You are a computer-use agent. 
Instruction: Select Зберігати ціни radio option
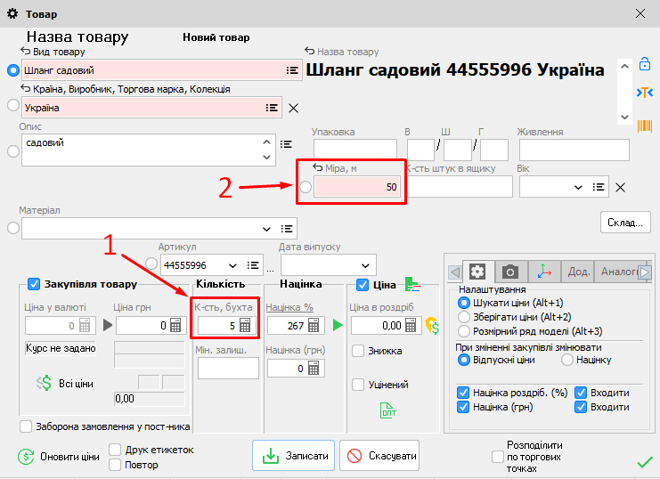pos(463,316)
